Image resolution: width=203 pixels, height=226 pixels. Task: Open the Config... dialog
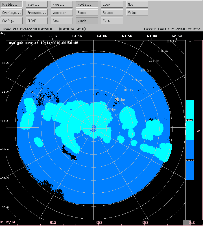(x=12, y=21)
